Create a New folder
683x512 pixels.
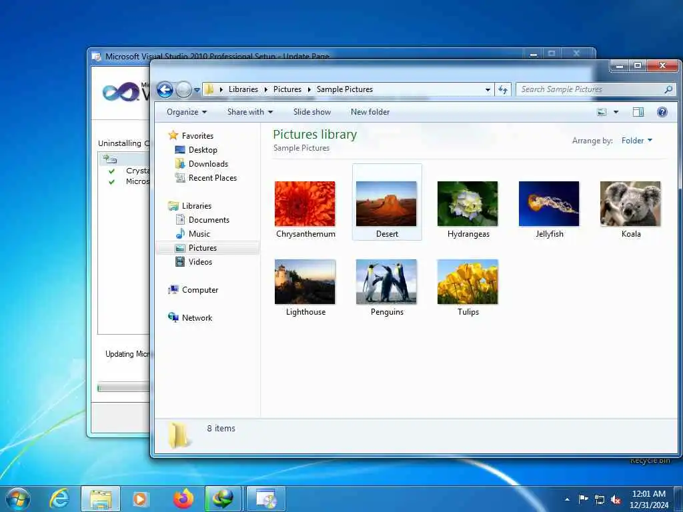370,112
